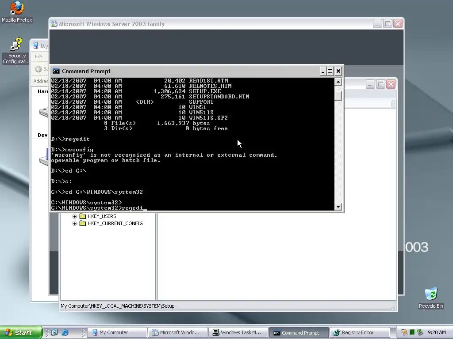Click the HKEY_USERS label in Registry Editor
The height and width of the screenshot is (339, 453).
(102, 216)
